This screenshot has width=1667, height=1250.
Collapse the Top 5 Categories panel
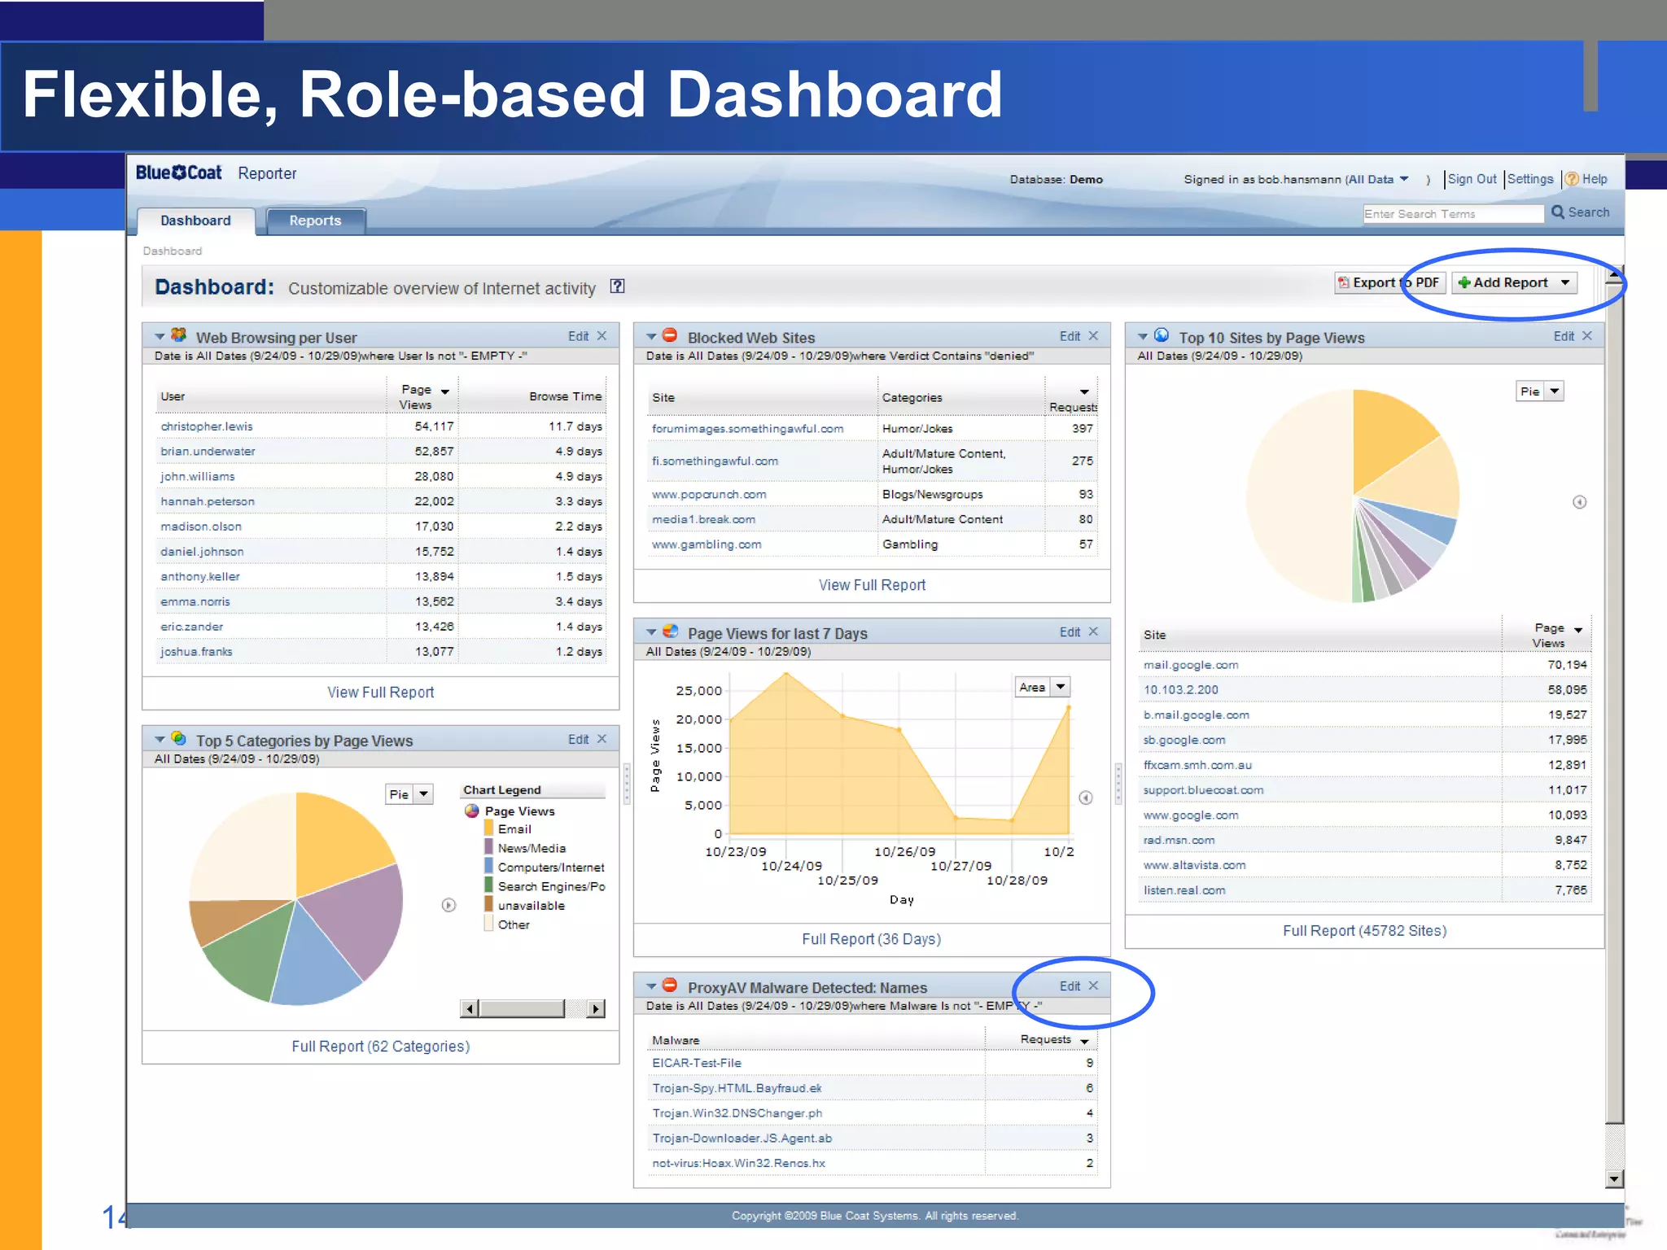click(160, 740)
